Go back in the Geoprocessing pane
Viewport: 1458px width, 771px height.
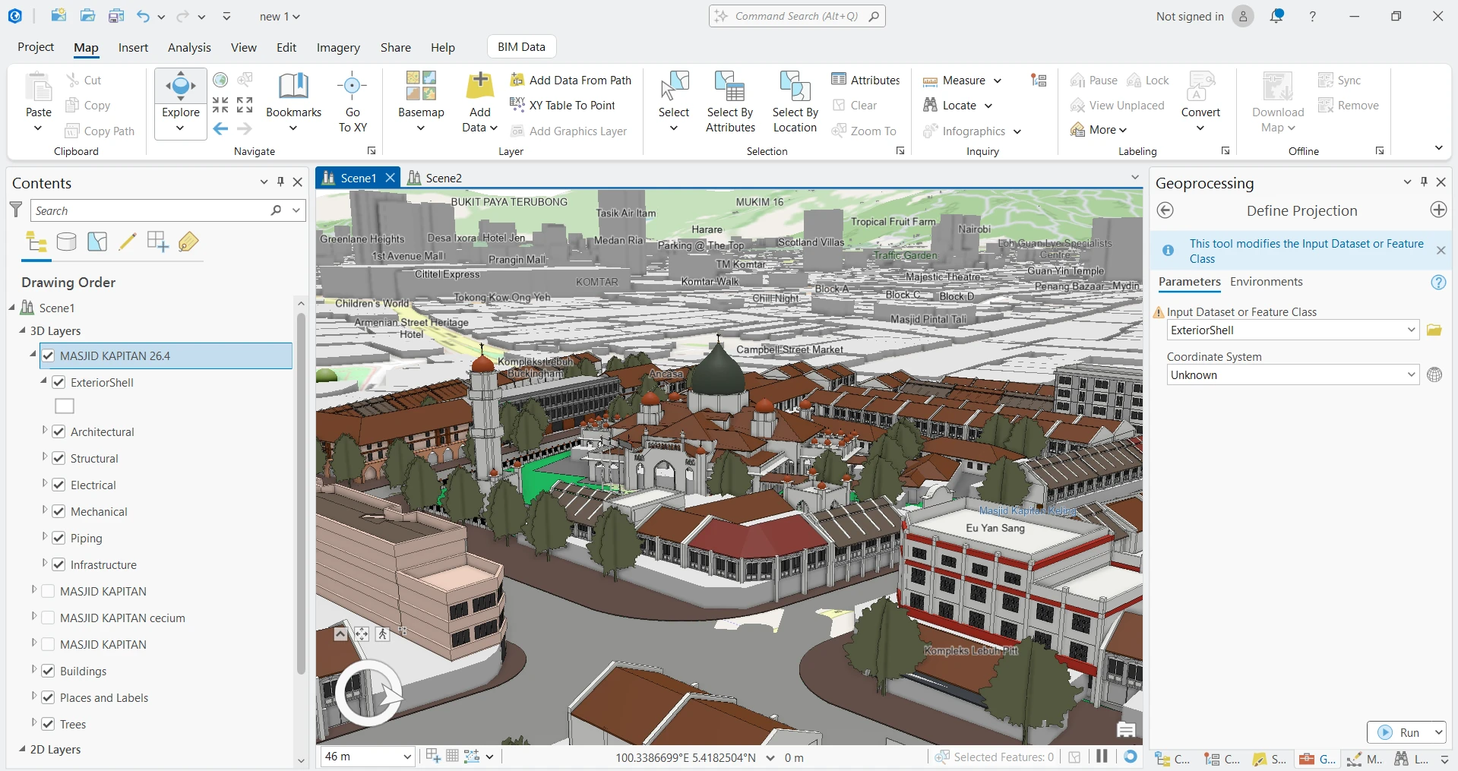tap(1165, 210)
